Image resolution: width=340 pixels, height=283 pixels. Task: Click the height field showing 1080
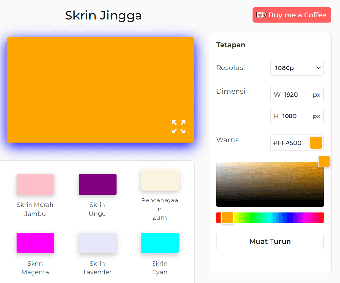297,116
